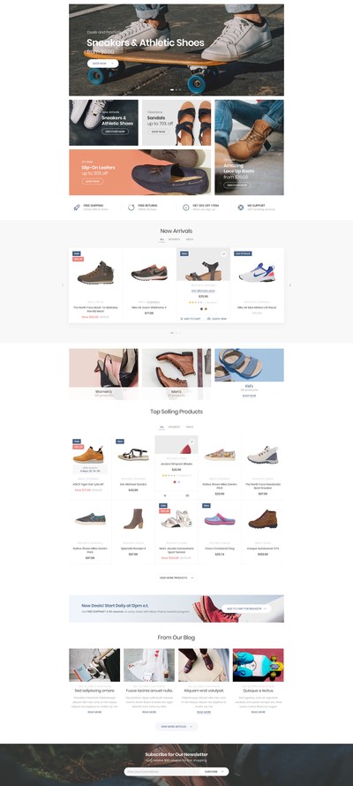Open the Subscribe dropdown in newsletter form
Screen dimensions: 353x786
(214, 772)
